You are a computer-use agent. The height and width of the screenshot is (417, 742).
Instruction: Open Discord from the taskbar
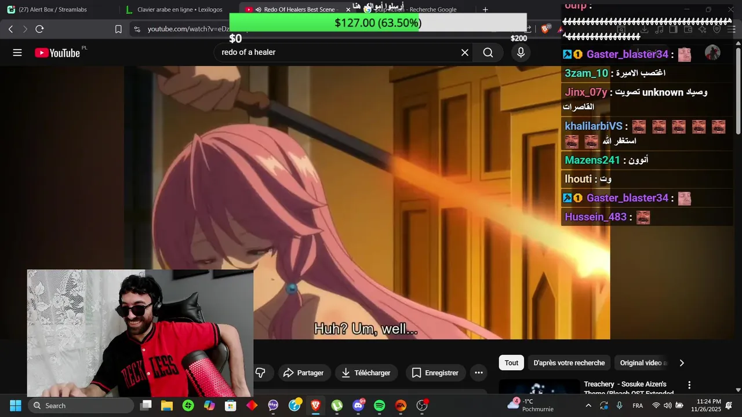(x=358, y=405)
